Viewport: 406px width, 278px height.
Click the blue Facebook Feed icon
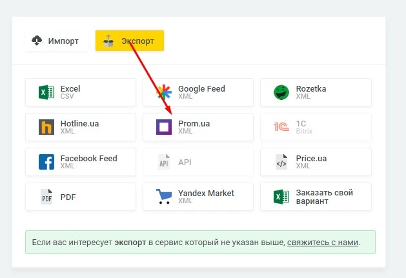point(46,162)
